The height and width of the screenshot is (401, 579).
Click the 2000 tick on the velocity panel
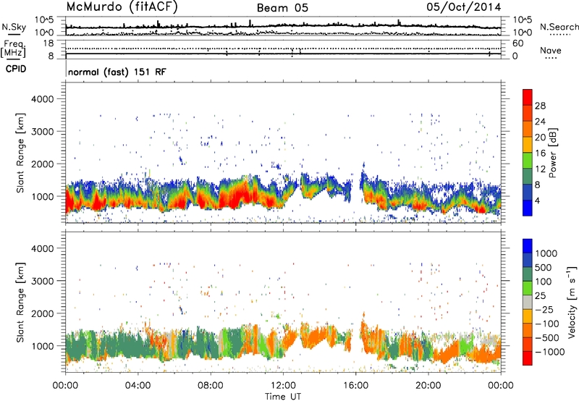(43, 313)
